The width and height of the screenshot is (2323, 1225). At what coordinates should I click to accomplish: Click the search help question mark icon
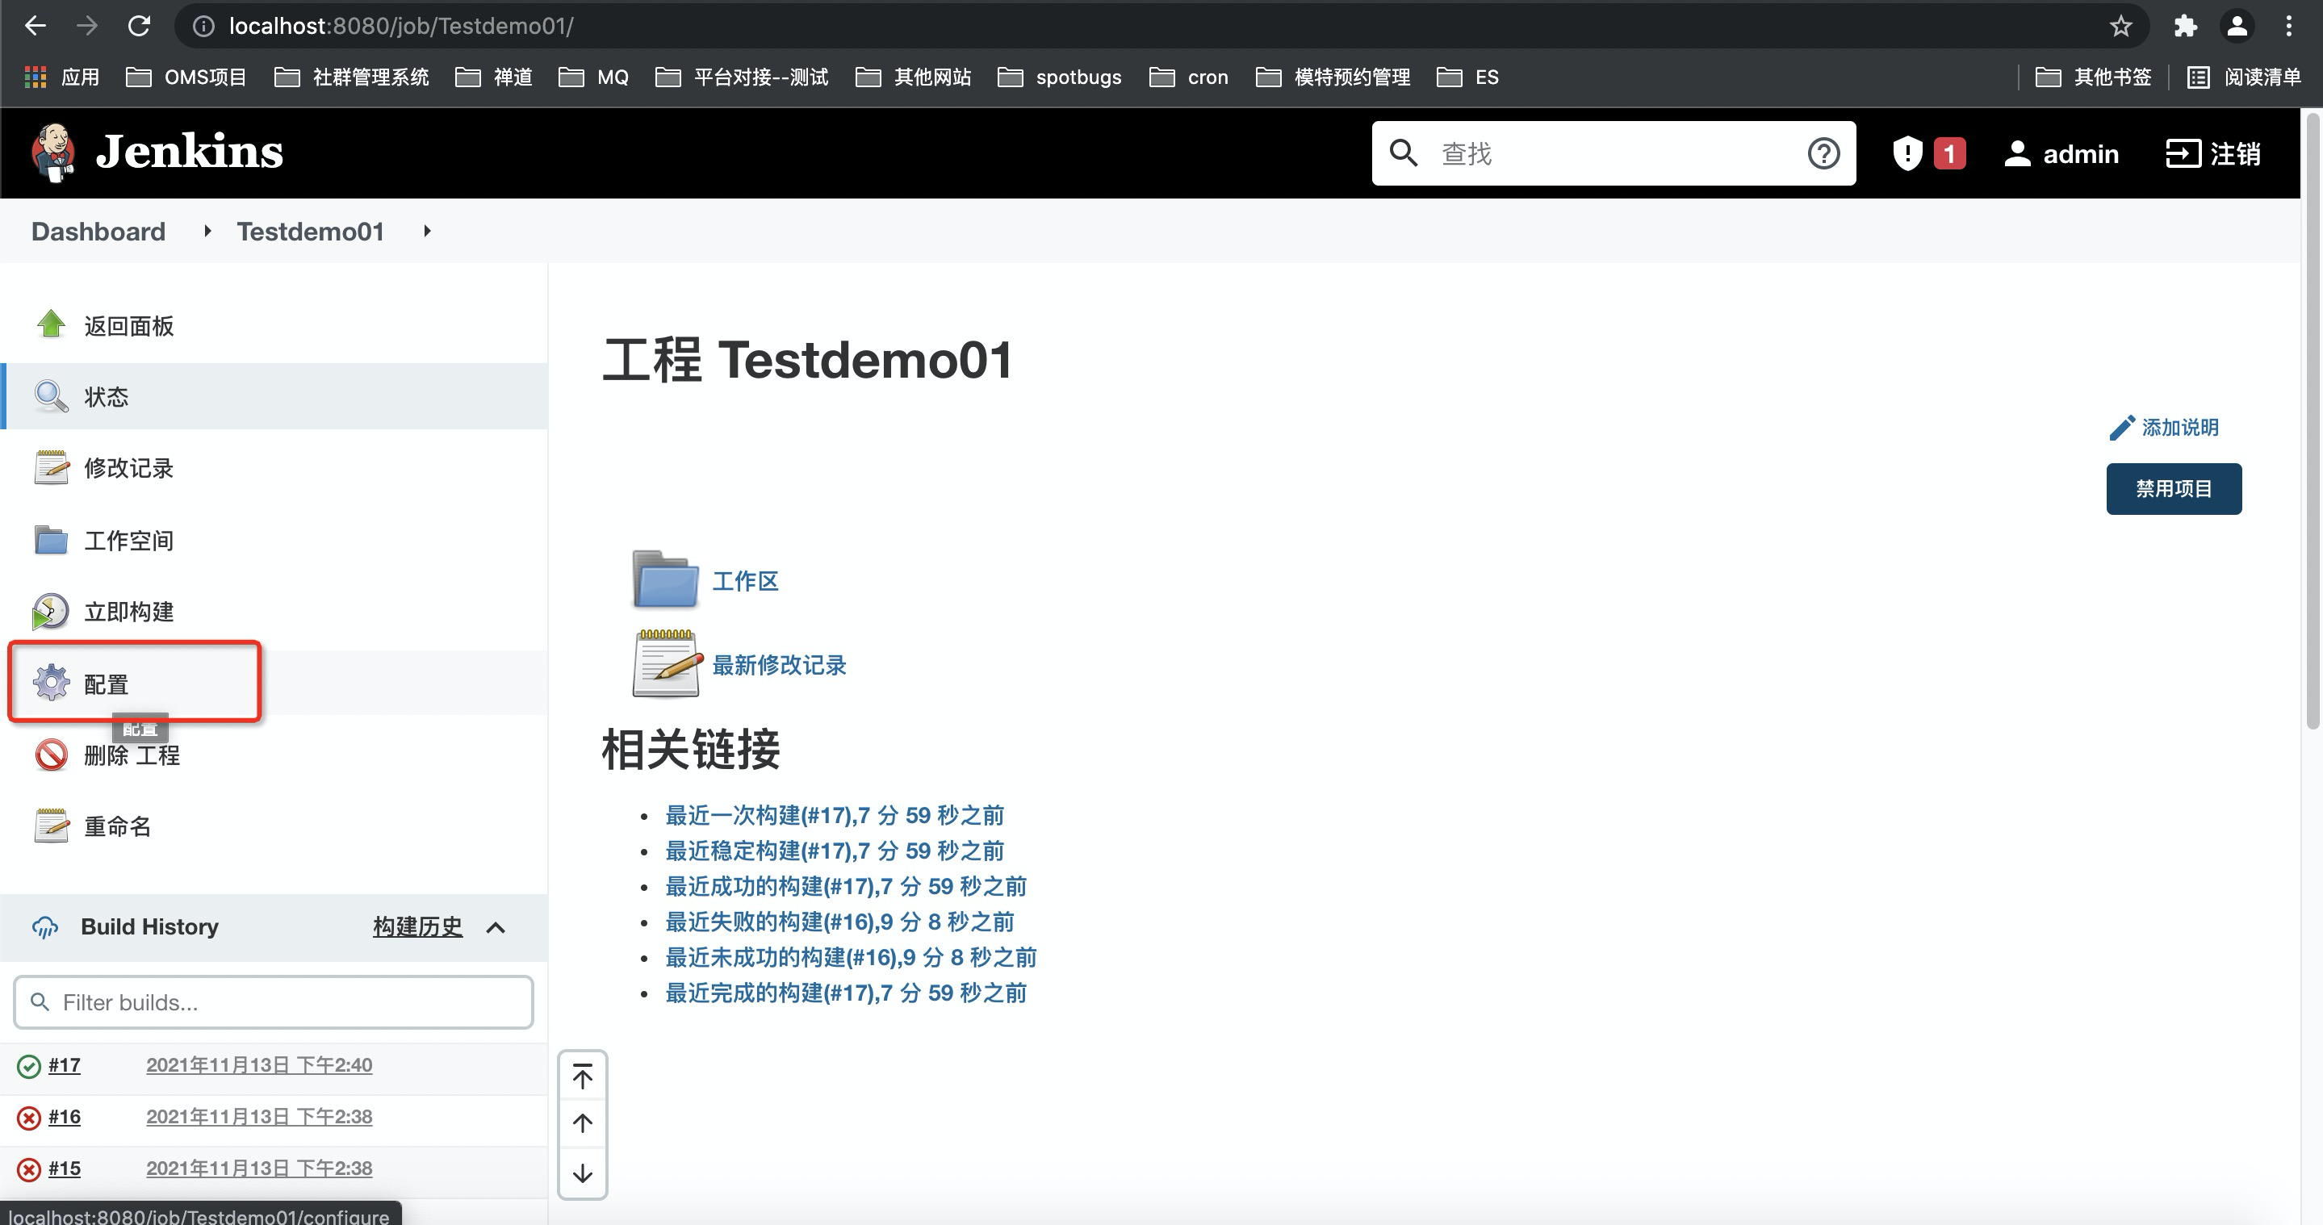1823,153
